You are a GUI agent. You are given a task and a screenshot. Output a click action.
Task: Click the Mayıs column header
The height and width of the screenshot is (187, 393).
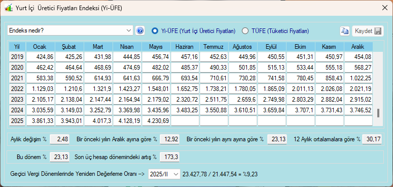click(x=156, y=47)
